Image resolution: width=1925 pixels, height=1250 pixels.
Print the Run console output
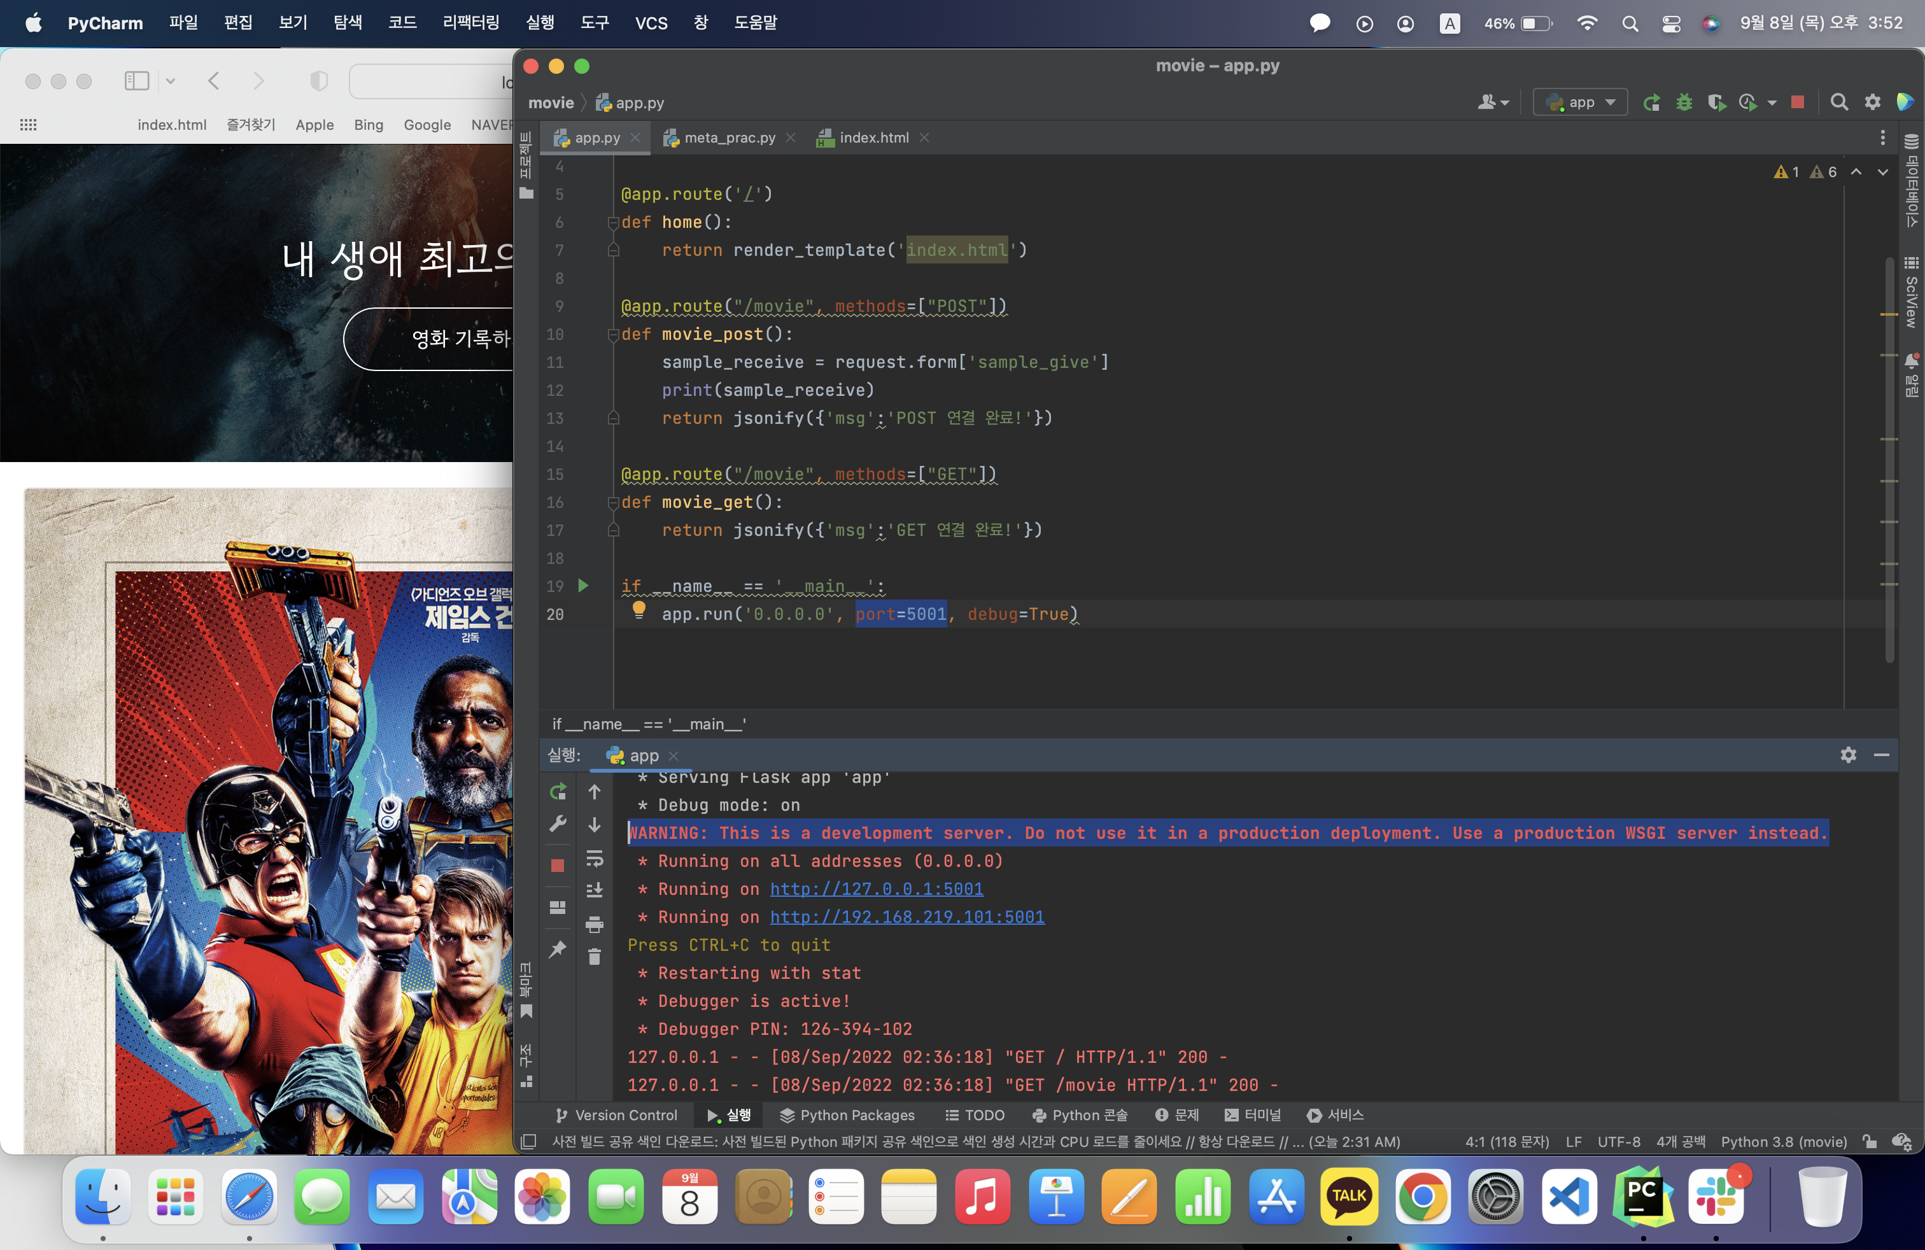pyautogui.click(x=595, y=924)
